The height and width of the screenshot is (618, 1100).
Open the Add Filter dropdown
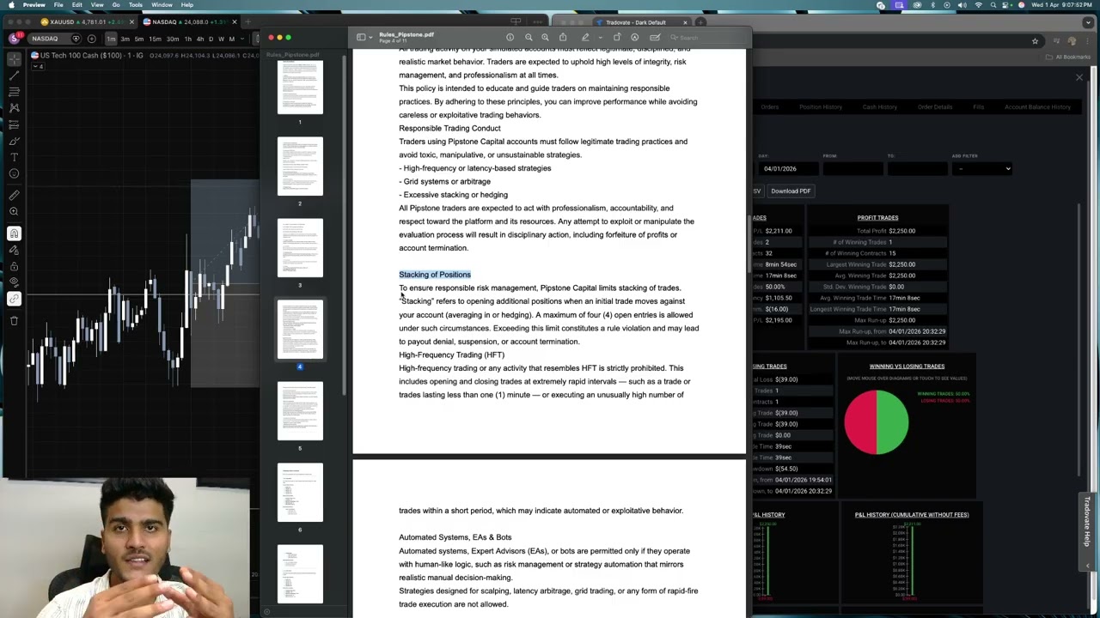982,168
